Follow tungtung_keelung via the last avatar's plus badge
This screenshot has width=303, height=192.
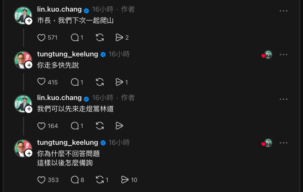[x=29, y=153]
